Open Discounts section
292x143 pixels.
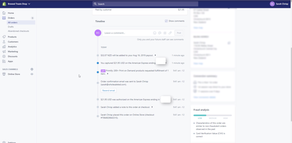(x=13, y=56)
